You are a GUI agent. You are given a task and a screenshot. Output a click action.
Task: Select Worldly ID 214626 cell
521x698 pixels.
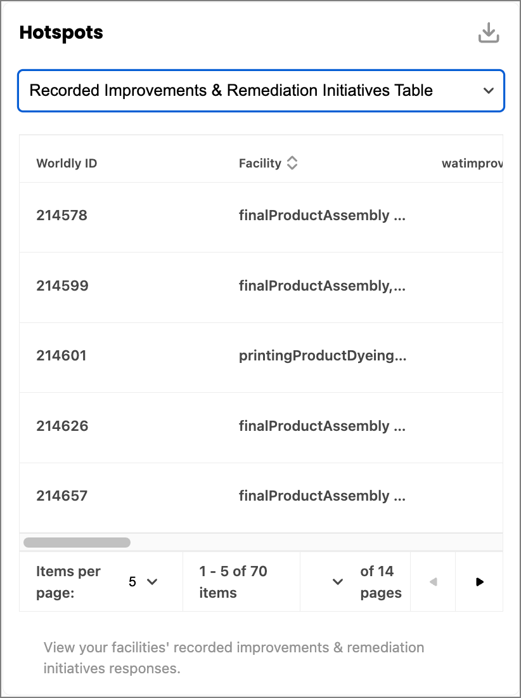pos(62,426)
